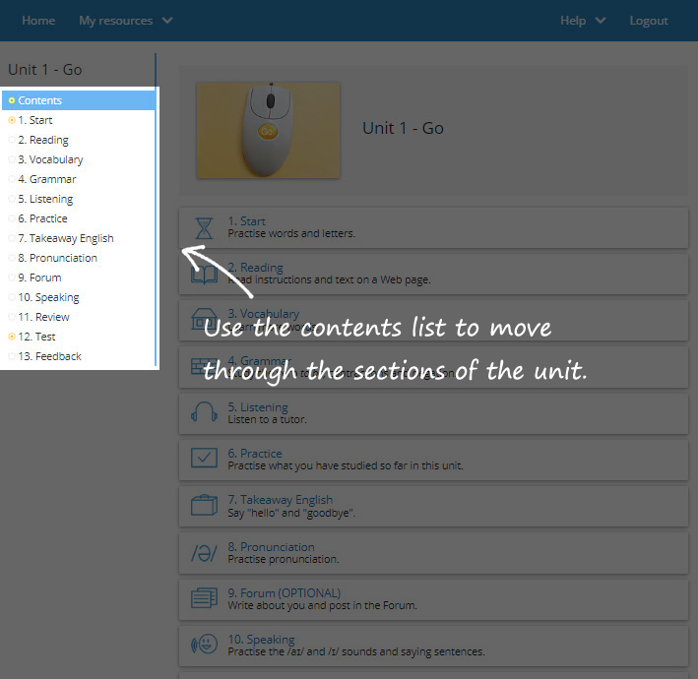The height and width of the screenshot is (679, 698).
Task: Select the radio marker next to 1. Start
Action: 12,120
